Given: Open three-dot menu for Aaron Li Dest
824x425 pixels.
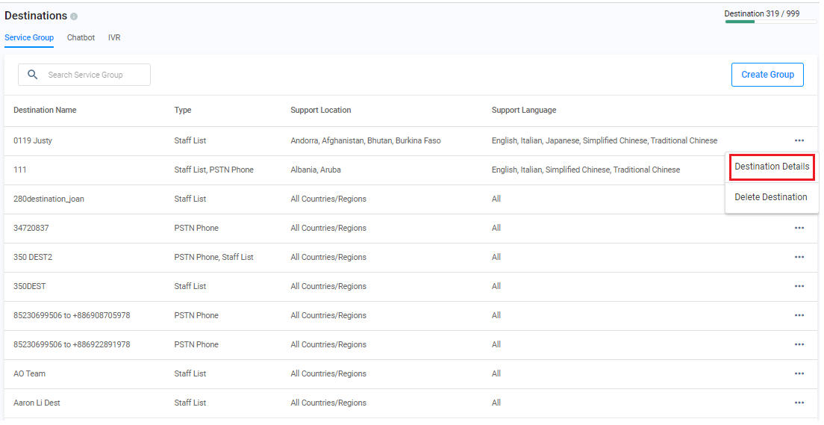Looking at the screenshot, I should tap(799, 403).
